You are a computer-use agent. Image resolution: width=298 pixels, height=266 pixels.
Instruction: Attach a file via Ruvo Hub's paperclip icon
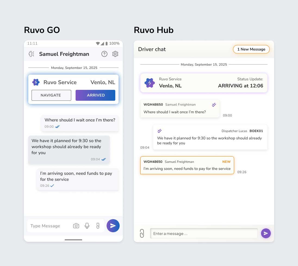(x=142, y=233)
